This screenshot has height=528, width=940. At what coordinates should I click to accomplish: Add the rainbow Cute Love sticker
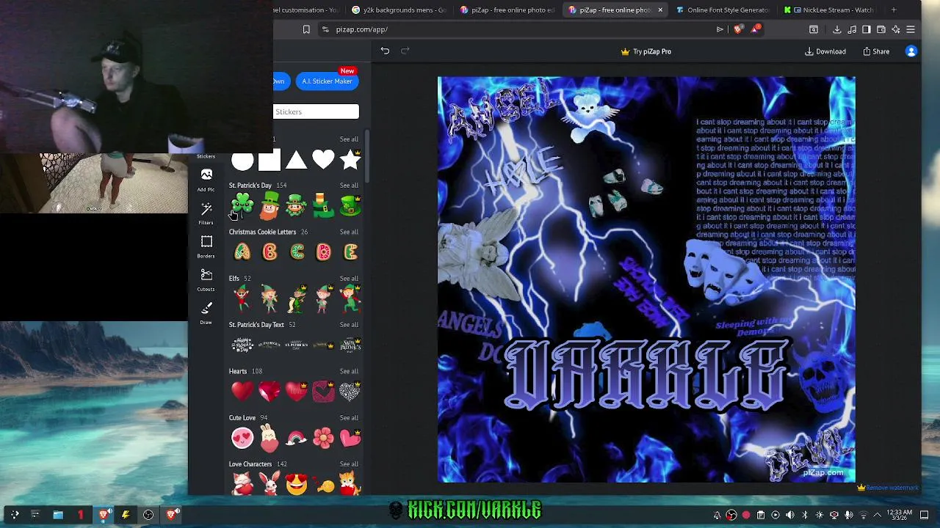pos(296,438)
